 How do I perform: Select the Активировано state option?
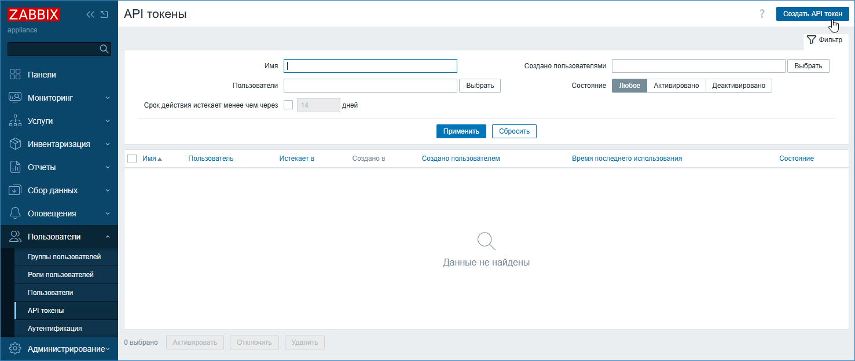(676, 86)
